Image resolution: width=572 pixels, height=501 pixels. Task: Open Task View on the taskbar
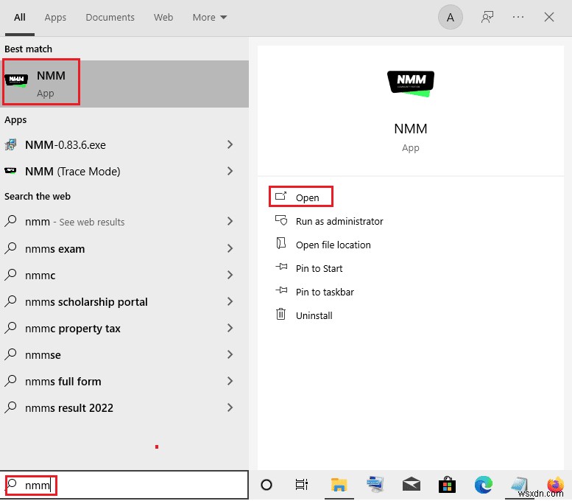tap(302, 485)
